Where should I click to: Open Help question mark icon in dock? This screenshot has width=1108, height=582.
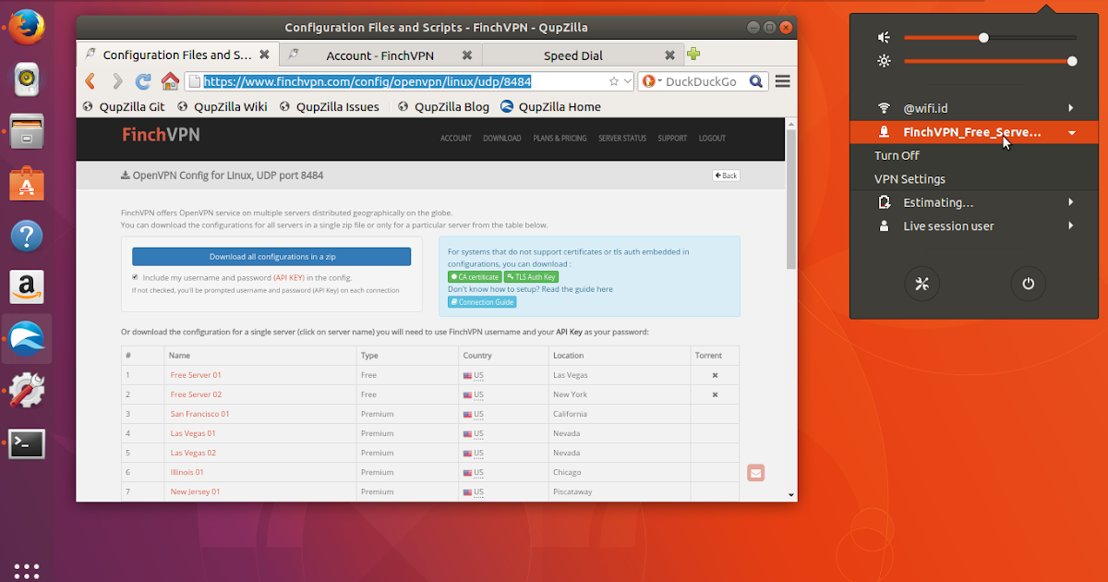tap(27, 236)
